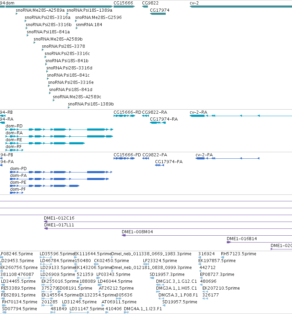
Task: Open the DMG4A.1_1.I23.F1 label
Action: tap(143, 309)
